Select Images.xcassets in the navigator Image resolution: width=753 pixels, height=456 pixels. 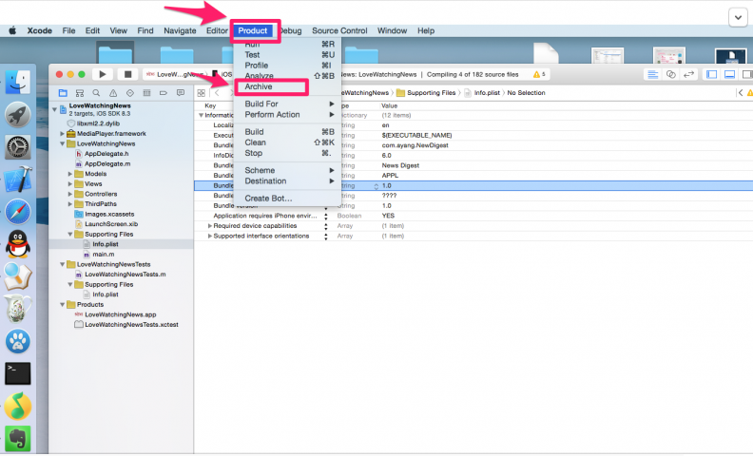pos(109,214)
